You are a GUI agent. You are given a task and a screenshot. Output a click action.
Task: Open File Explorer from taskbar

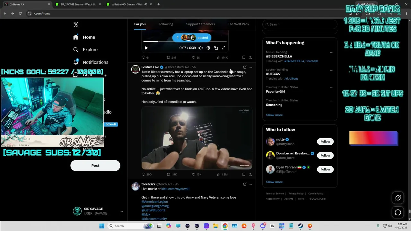[216, 226]
